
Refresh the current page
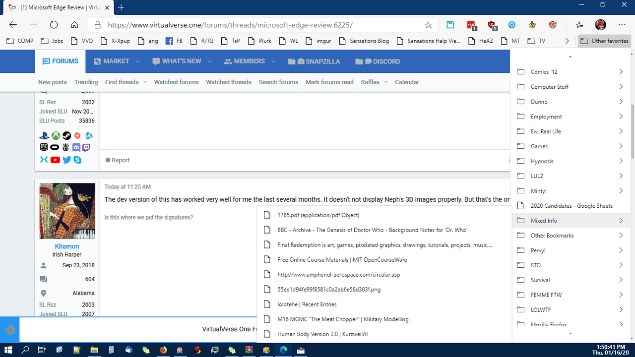[x=54, y=25]
